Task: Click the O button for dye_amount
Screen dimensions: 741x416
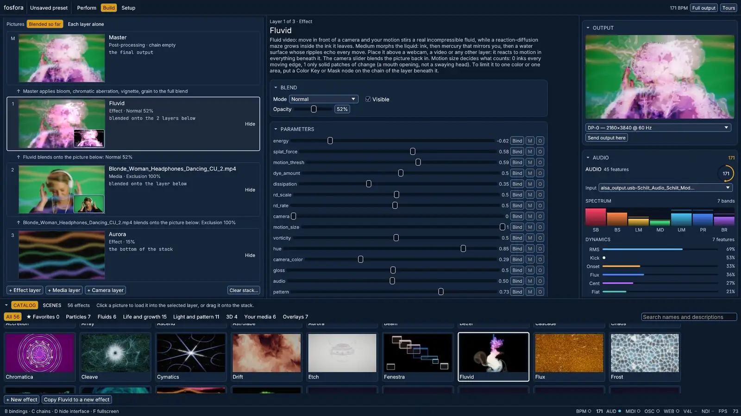Action: click(x=540, y=173)
